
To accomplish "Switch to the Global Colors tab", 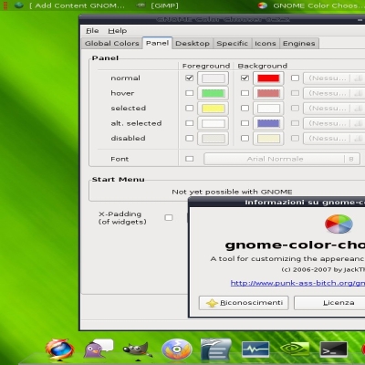I will pyautogui.click(x=112, y=44).
